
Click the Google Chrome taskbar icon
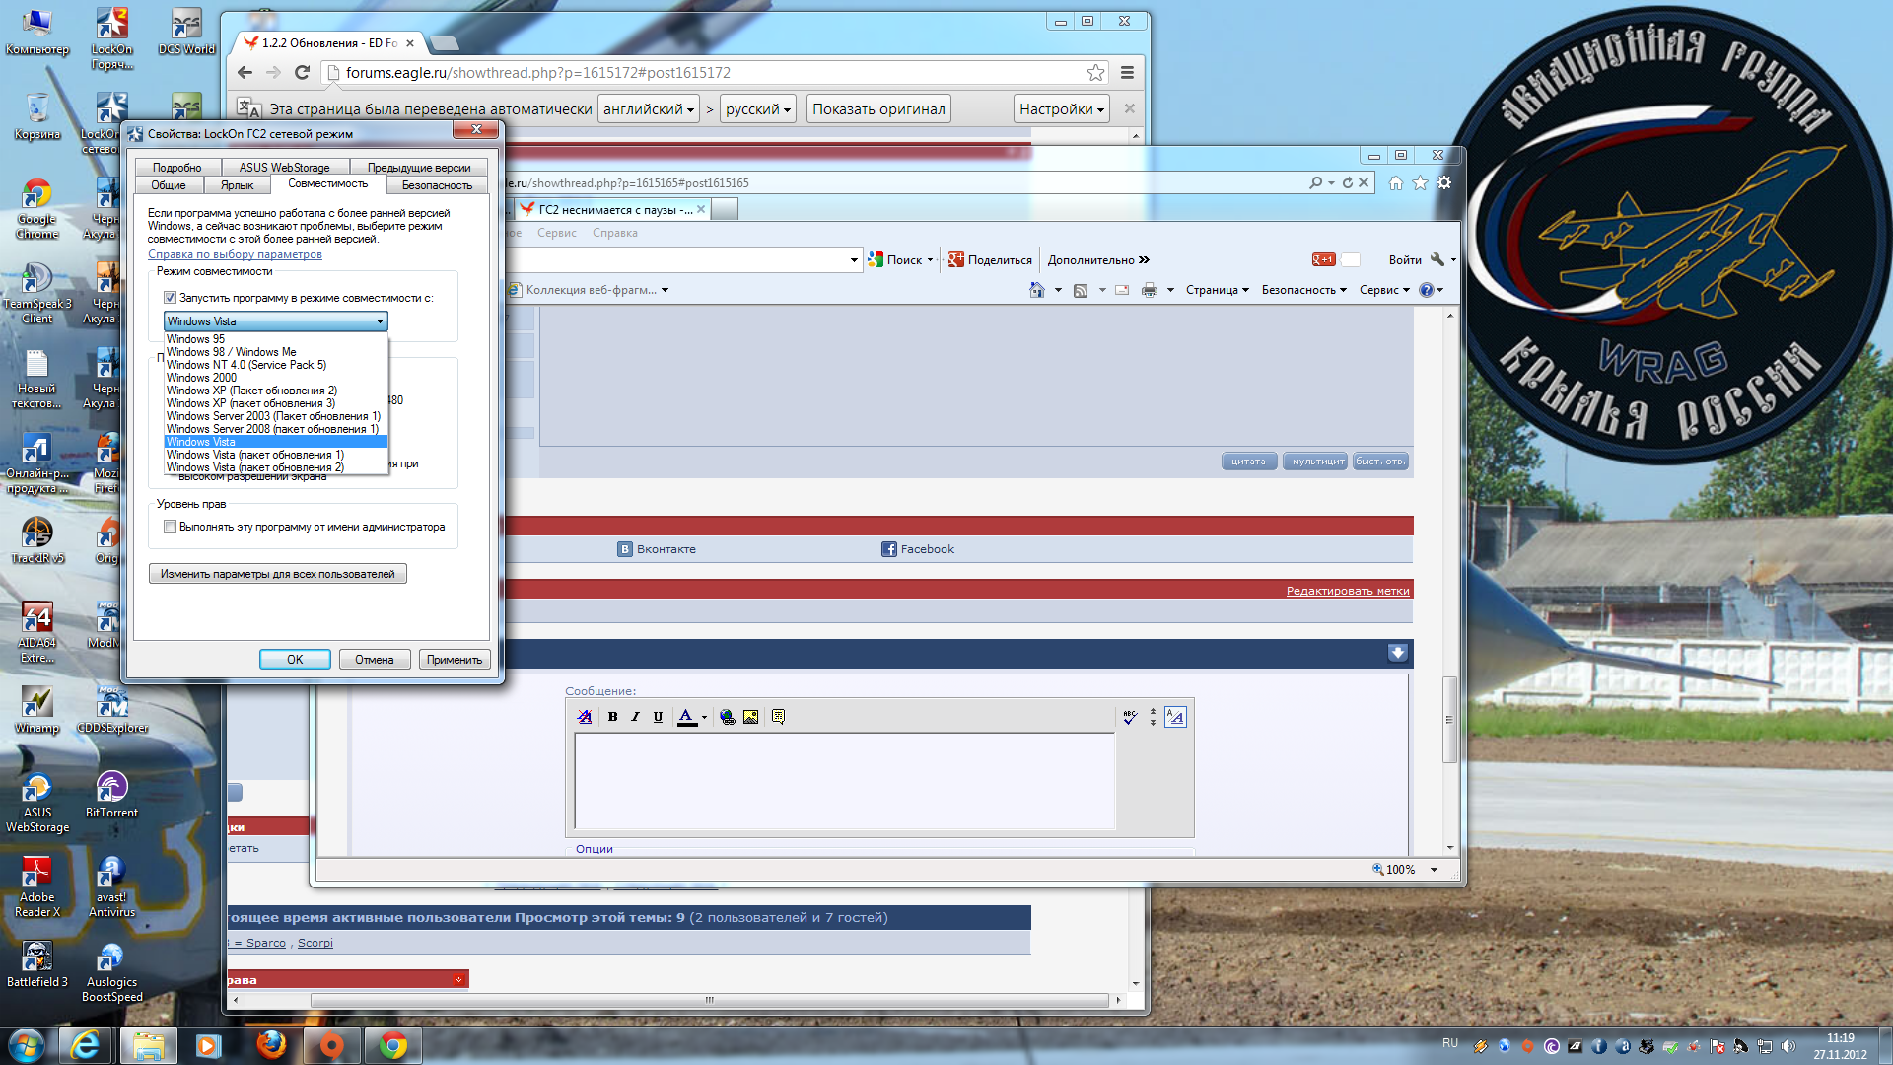pyautogui.click(x=393, y=1045)
